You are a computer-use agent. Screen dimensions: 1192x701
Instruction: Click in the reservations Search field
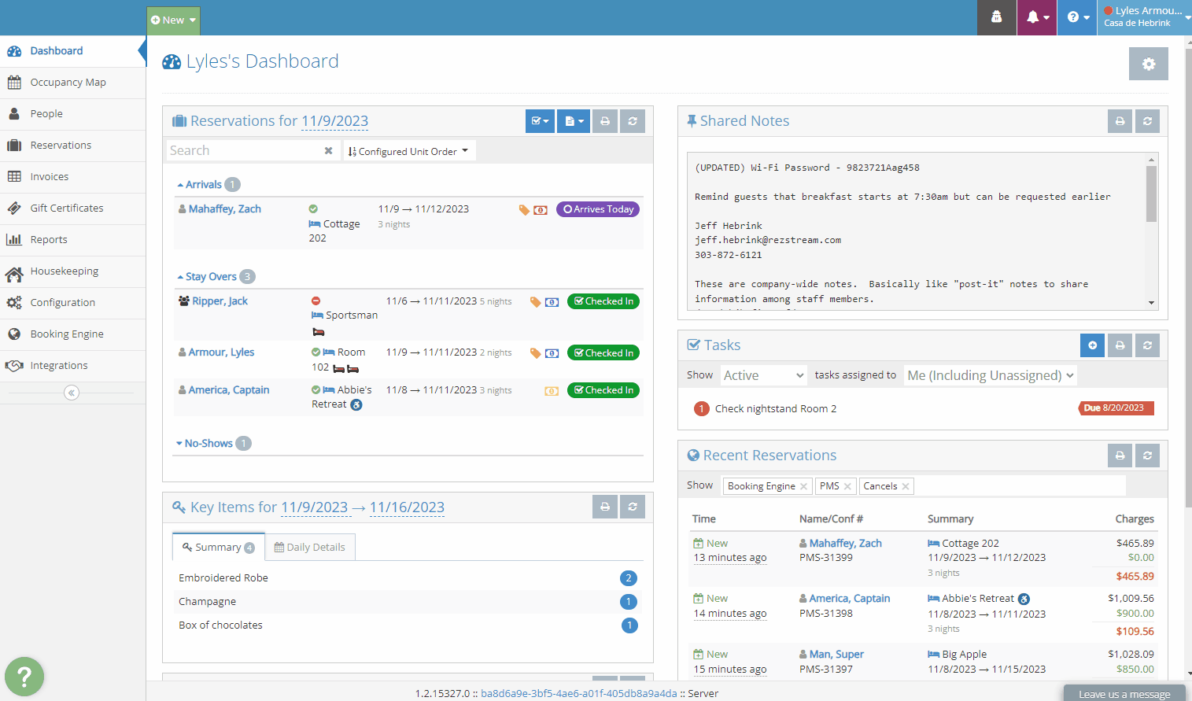click(244, 151)
